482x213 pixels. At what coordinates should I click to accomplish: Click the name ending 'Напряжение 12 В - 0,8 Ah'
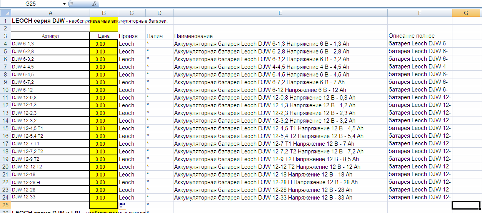(280, 98)
